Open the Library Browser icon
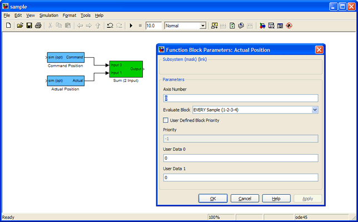The width and height of the screenshot is (358, 222). coord(262,26)
